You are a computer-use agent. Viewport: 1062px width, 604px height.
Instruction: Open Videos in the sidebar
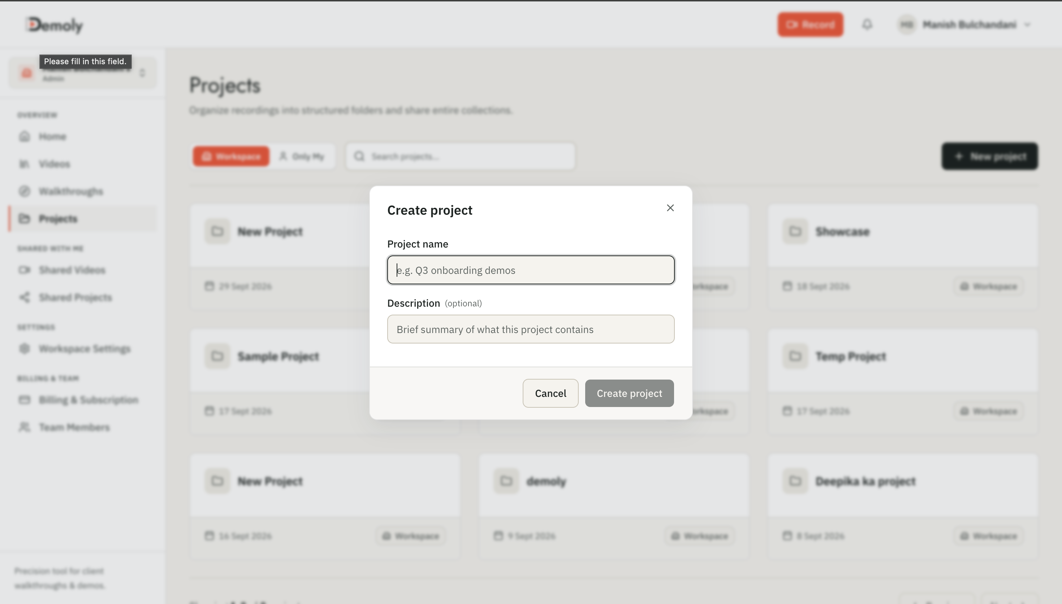coord(83,164)
